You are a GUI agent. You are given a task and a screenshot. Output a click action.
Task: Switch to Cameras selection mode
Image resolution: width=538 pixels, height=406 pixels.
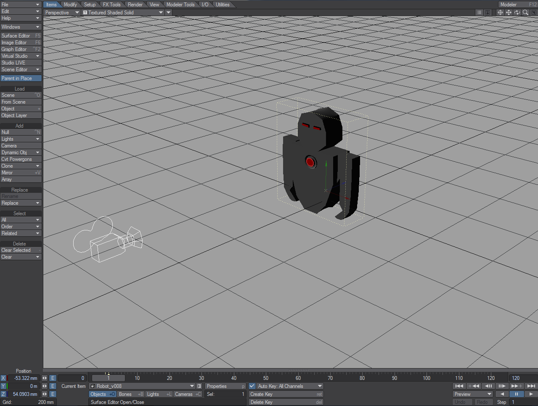[188, 394]
